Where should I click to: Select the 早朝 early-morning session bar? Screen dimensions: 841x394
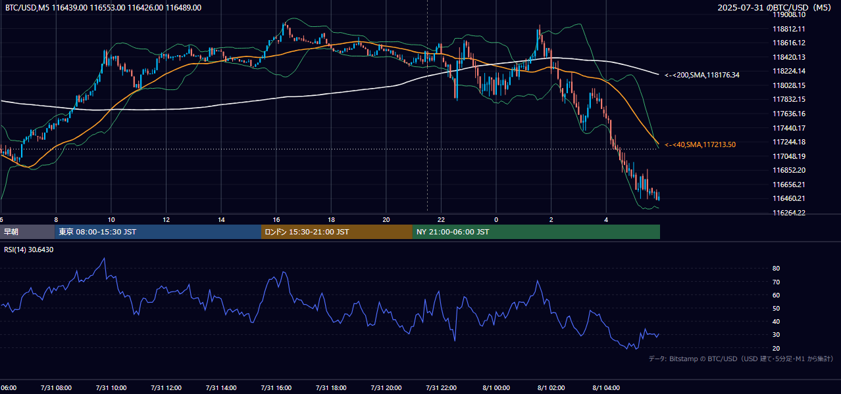(28, 232)
